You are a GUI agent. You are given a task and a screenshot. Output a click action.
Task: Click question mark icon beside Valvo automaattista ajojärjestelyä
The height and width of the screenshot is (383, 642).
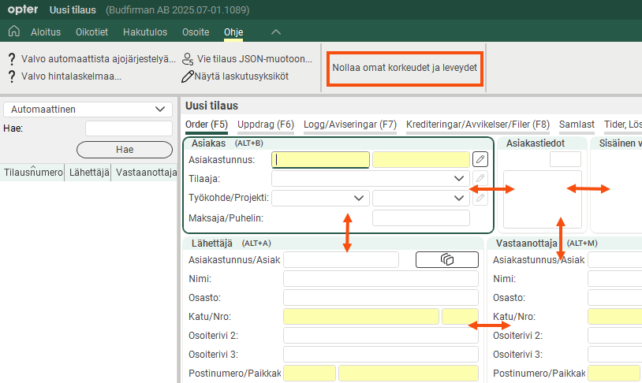click(x=12, y=60)
